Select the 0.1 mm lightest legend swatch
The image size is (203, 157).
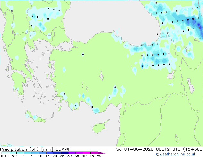tap(5, 153)
